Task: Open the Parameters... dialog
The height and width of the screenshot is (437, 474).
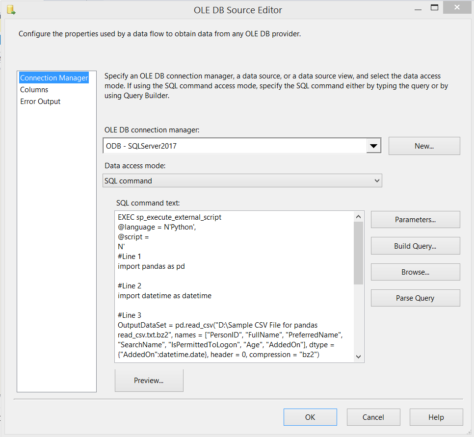Action: 415,219
